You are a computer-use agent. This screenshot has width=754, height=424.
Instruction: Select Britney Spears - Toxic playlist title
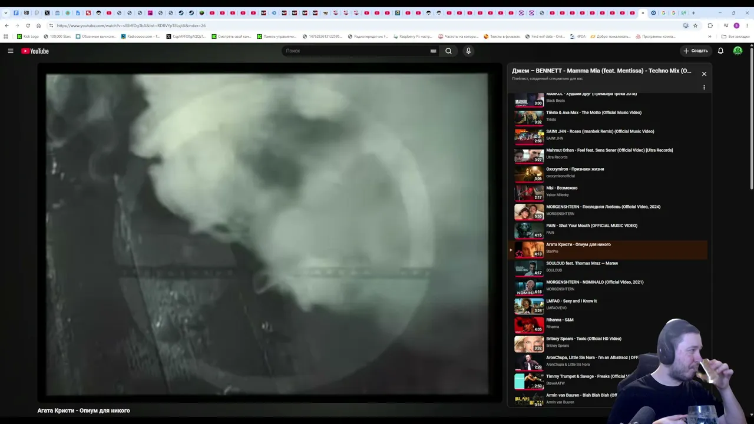click(x=584, y=339)
